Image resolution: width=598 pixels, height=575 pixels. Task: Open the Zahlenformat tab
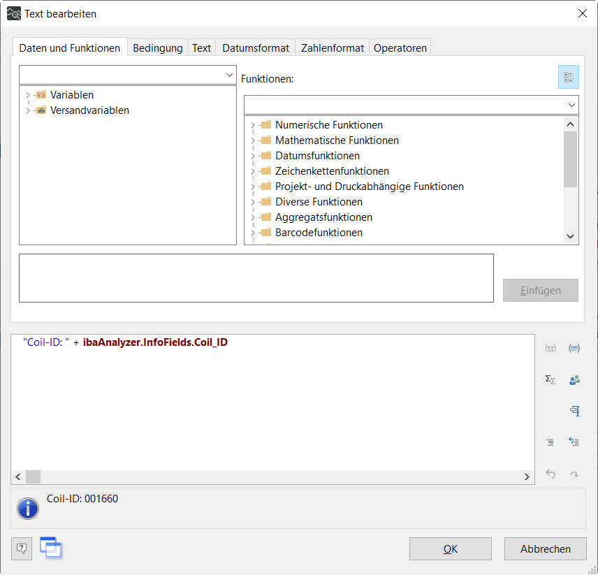332,48
